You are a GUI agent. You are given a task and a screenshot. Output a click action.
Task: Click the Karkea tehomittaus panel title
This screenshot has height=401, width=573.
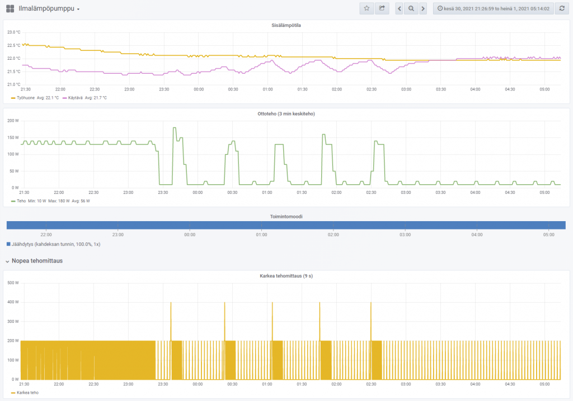pos(286,276)
